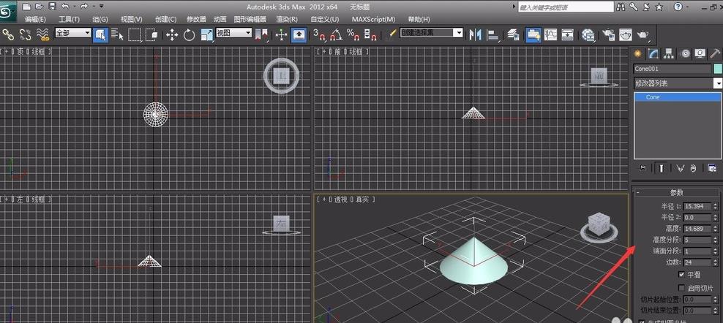Enable the 启用切片 slice checkbox
This screenshot has height=323, width=723.
click(681, 288)
